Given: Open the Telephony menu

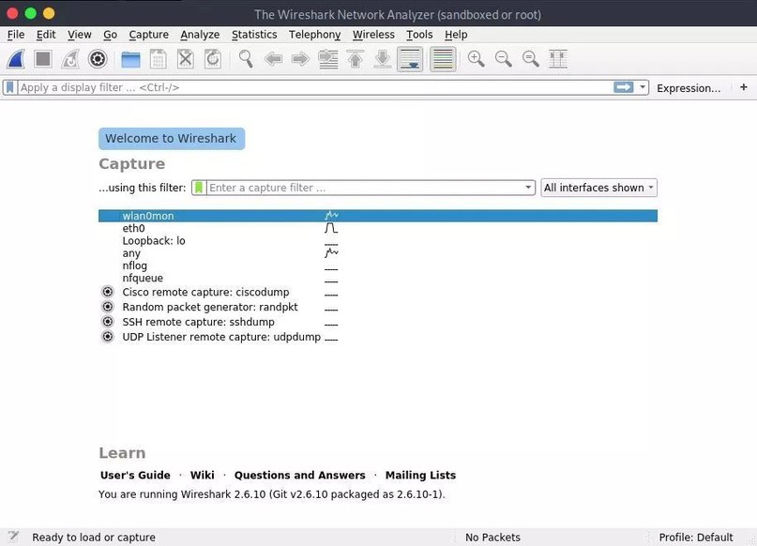Looking at the screenshot, I should [x=315, y=35].
